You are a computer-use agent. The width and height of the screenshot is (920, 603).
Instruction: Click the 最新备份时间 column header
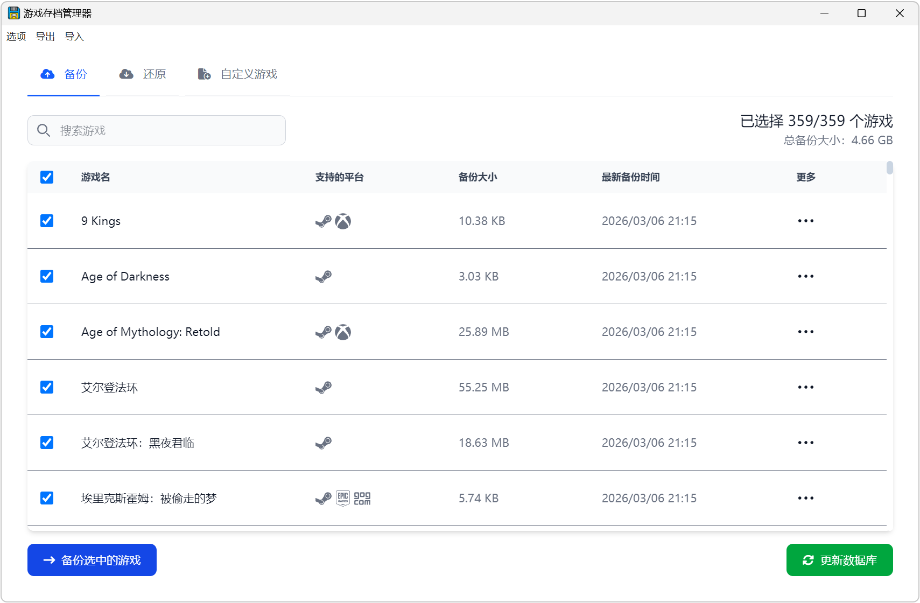tap(631, 177)
